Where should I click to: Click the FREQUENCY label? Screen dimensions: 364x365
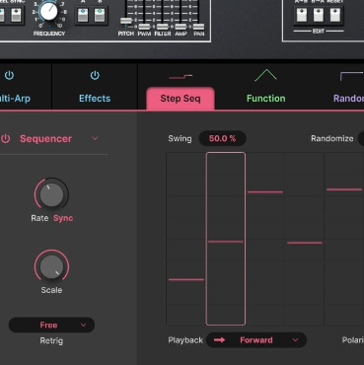point(49,34)
